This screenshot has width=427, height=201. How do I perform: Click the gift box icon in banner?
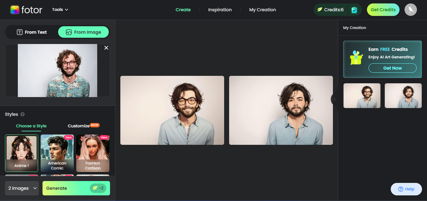pos(356,58)
